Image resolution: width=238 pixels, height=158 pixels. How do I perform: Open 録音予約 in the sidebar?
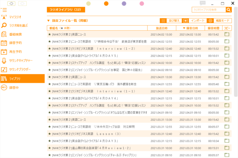(x=15, y=43)
